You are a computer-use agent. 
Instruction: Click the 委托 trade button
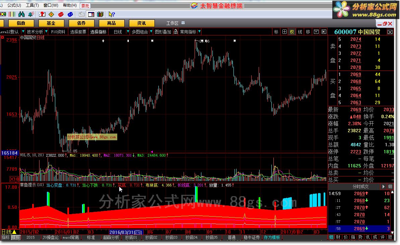pyautogui.click(x=85, y=6)
